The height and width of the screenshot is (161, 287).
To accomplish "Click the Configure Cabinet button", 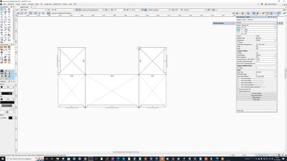I will pyautogui.click(x=256, y=93).
